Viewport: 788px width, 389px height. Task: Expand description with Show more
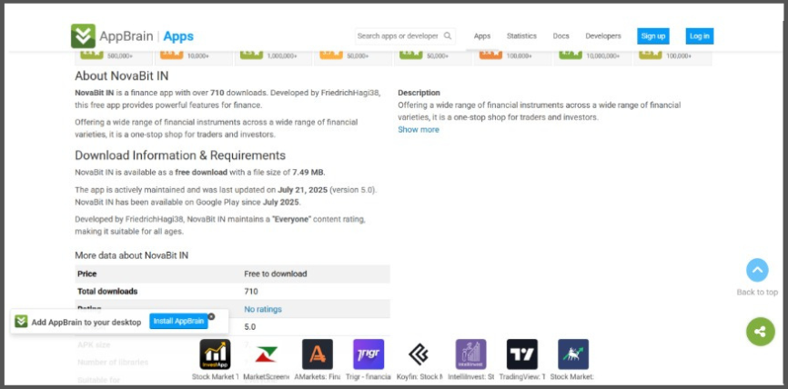[419, 130]
